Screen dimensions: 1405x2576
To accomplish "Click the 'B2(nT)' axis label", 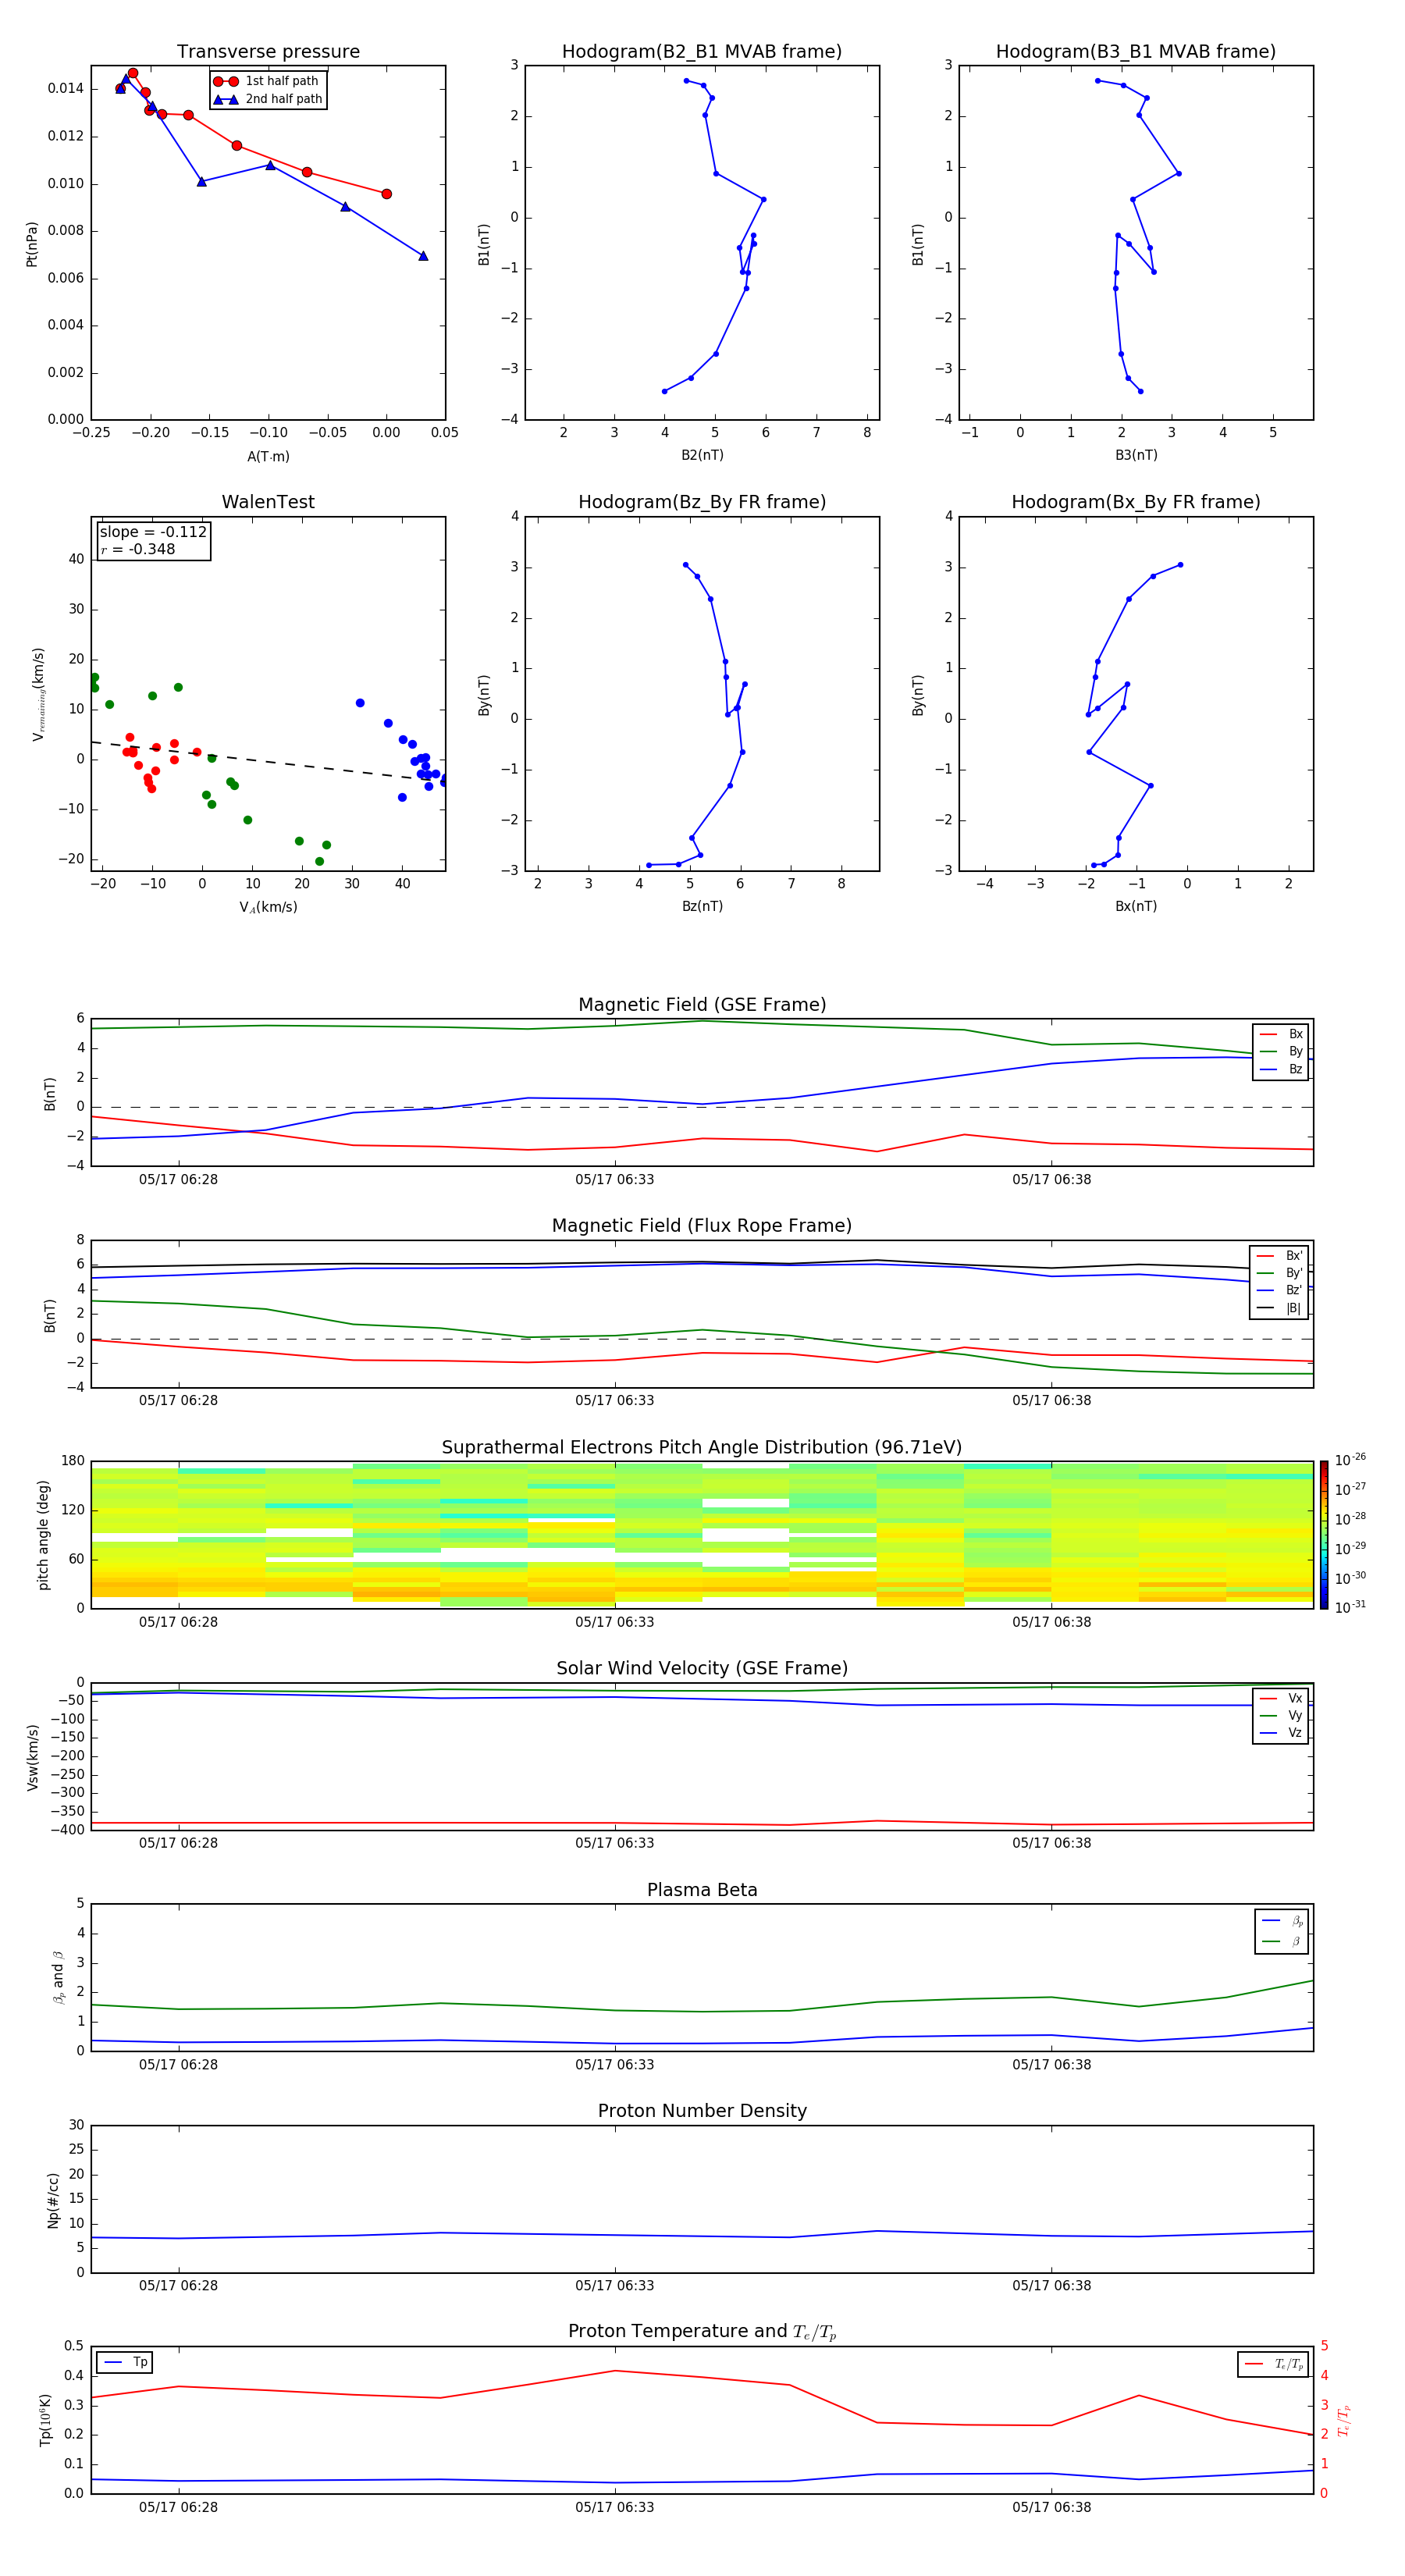I will pos(702,455).
